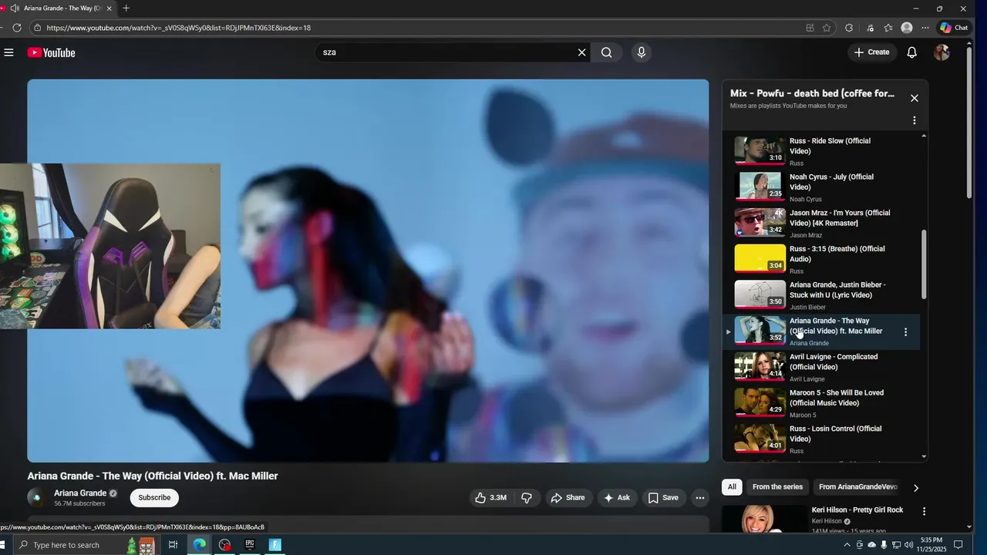Play Stuck with U lyric video
Screen dimensions: 987x555
[822, 295]
